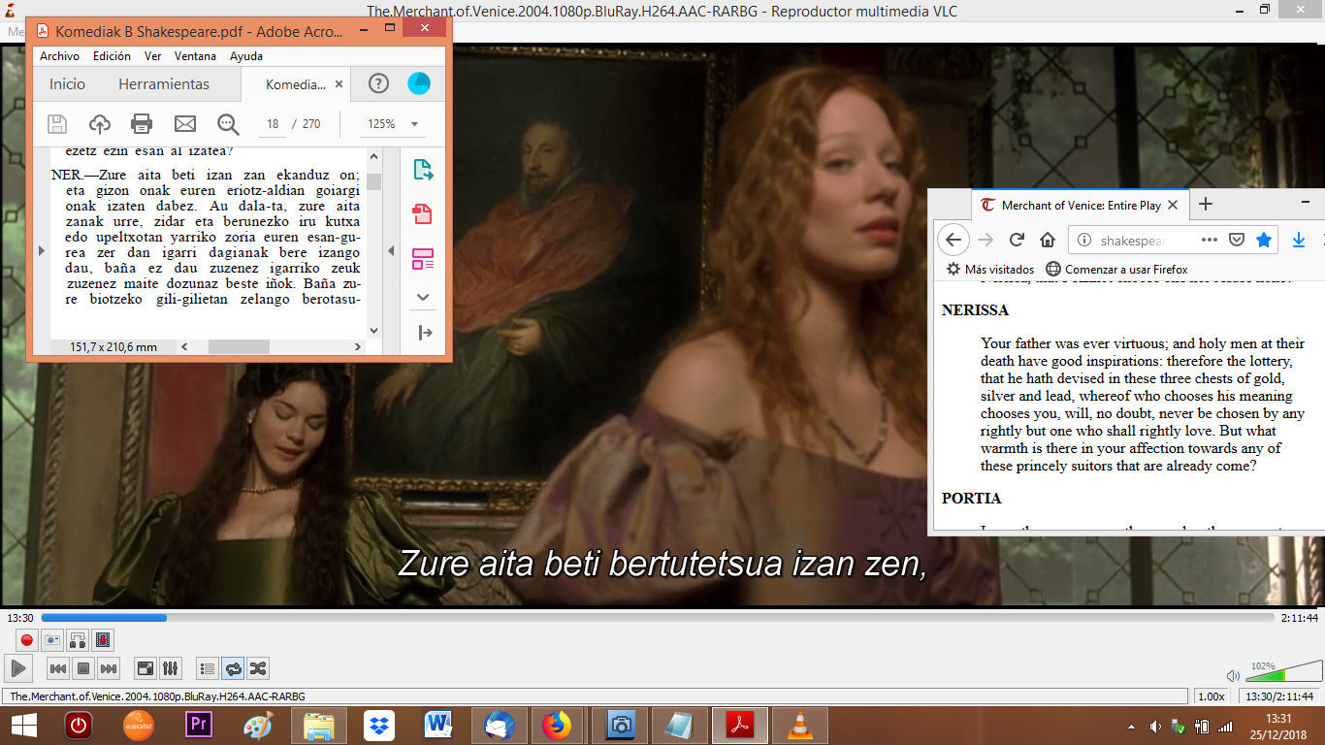Viewport: 1325px width, 745px height.
Task: Switch to Inicio tab in Acrobat
Action: (67, 84)
